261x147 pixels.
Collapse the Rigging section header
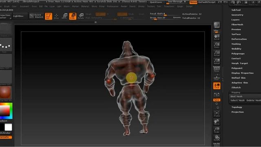[x=236, y=92]
